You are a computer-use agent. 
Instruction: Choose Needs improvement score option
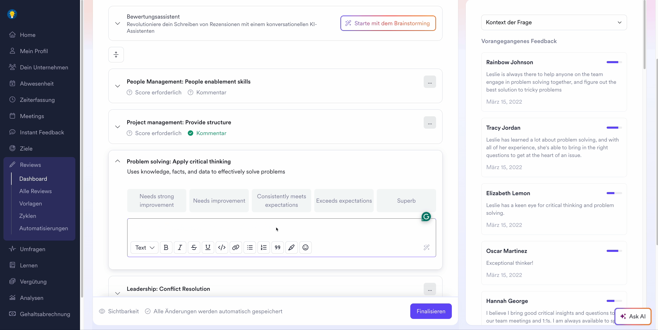(219, 201)
